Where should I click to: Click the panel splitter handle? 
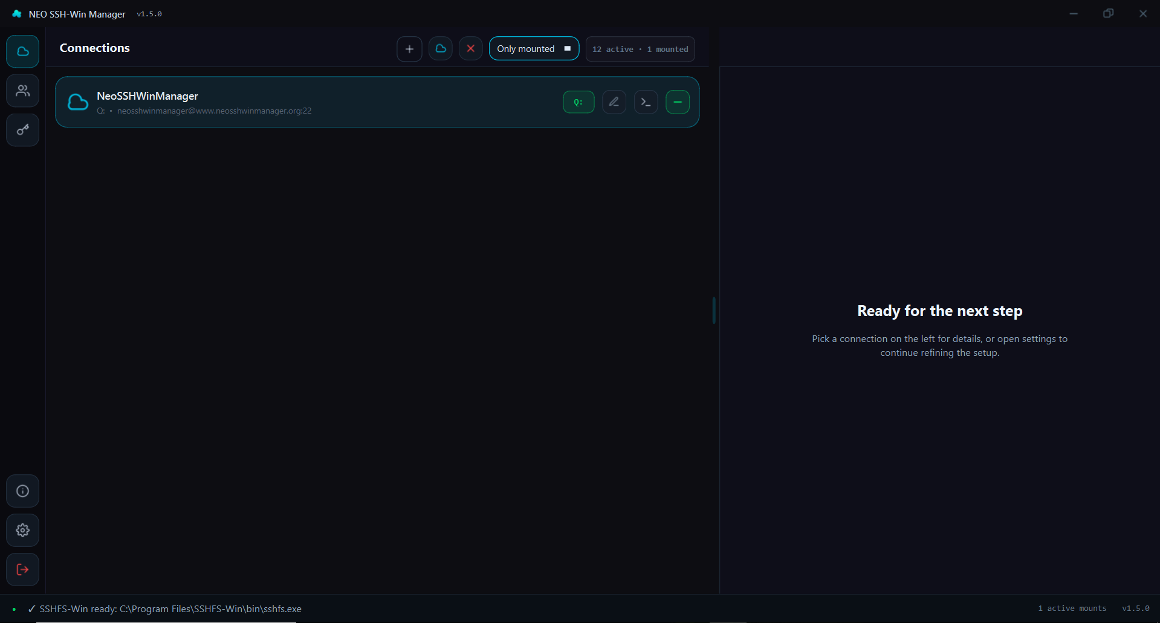click(x=714, y=311)
